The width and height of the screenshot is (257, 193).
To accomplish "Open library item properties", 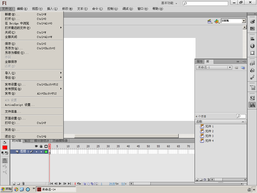I will point(205,179).
